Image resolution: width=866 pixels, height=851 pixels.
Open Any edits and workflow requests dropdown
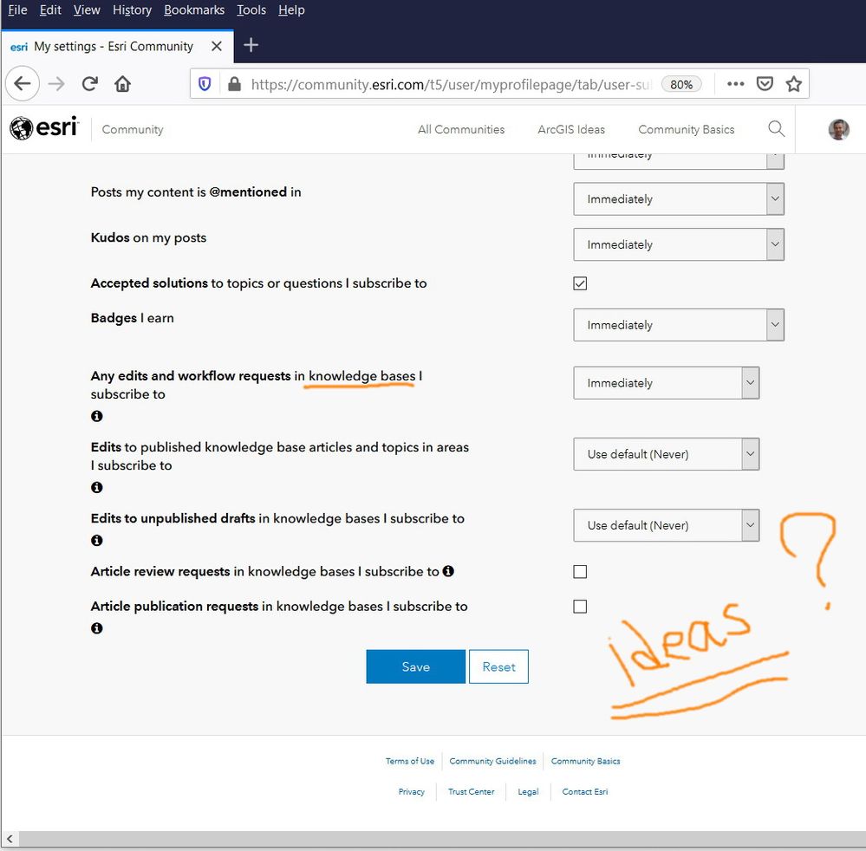(666, 383)
